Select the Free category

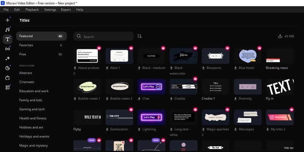click(41, 54)
